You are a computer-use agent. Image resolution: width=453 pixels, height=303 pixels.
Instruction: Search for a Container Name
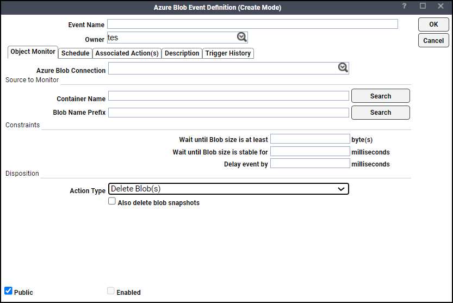click(x=381, y=96)
